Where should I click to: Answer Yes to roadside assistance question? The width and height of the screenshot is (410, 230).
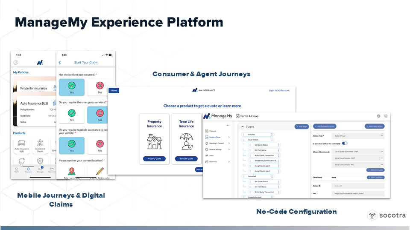72,146
